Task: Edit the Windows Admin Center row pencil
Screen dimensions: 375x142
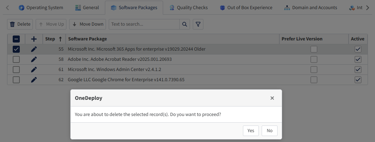Action: pos(34,70)
